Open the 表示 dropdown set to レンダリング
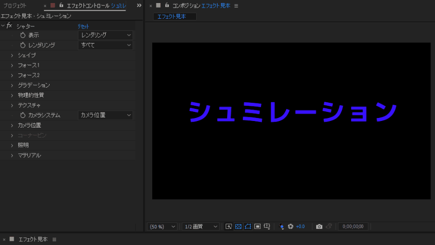Screen dimensions: 435x245 coord(105,35)
